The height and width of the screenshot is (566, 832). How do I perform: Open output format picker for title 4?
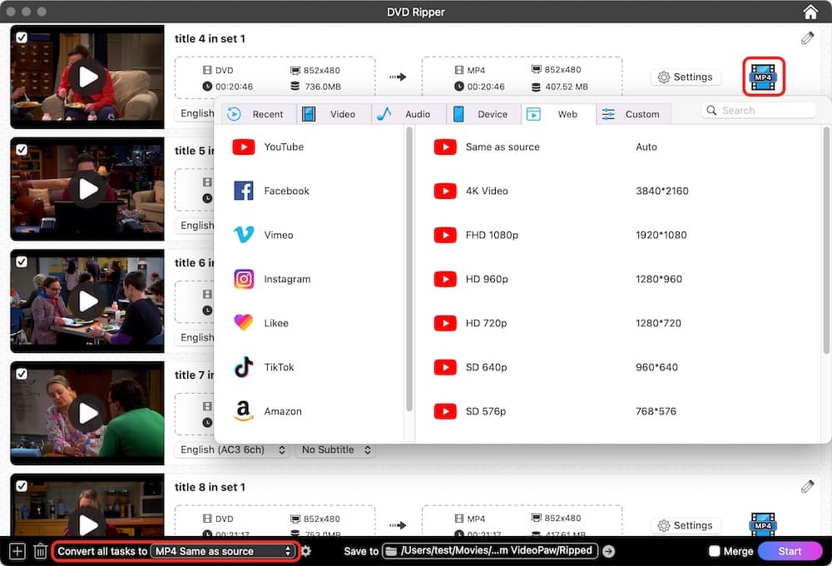[763, 76]
